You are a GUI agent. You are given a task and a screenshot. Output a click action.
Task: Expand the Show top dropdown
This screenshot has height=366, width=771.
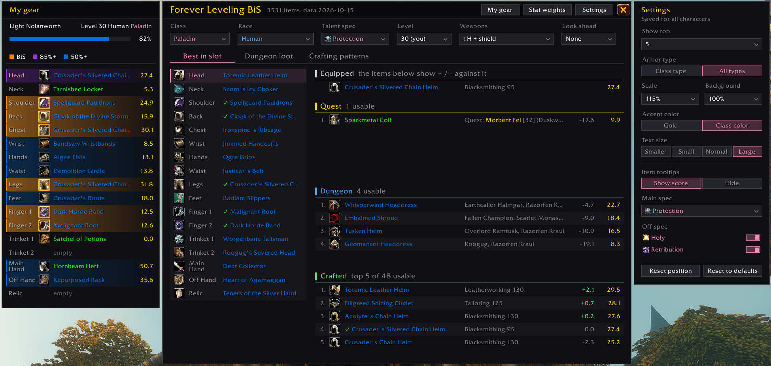pos(701,44)
